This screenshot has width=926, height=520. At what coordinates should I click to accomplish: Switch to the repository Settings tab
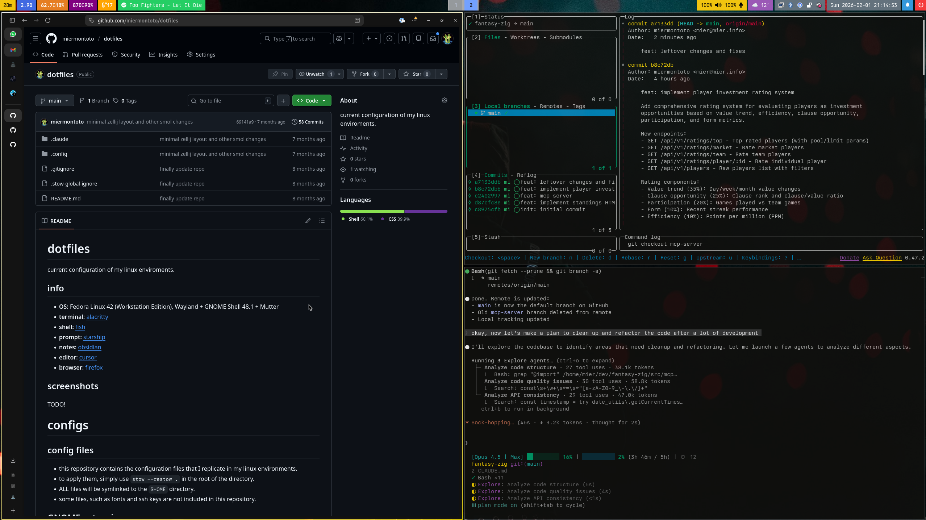(201, 55)
